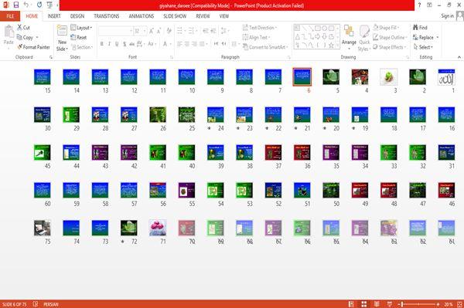Viewport: 464px width, 308px height.
Task: Click the animation star under slide 19
Action: [x=353, y=128]
